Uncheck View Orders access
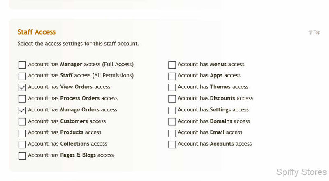329x181 pixels. 22,88
